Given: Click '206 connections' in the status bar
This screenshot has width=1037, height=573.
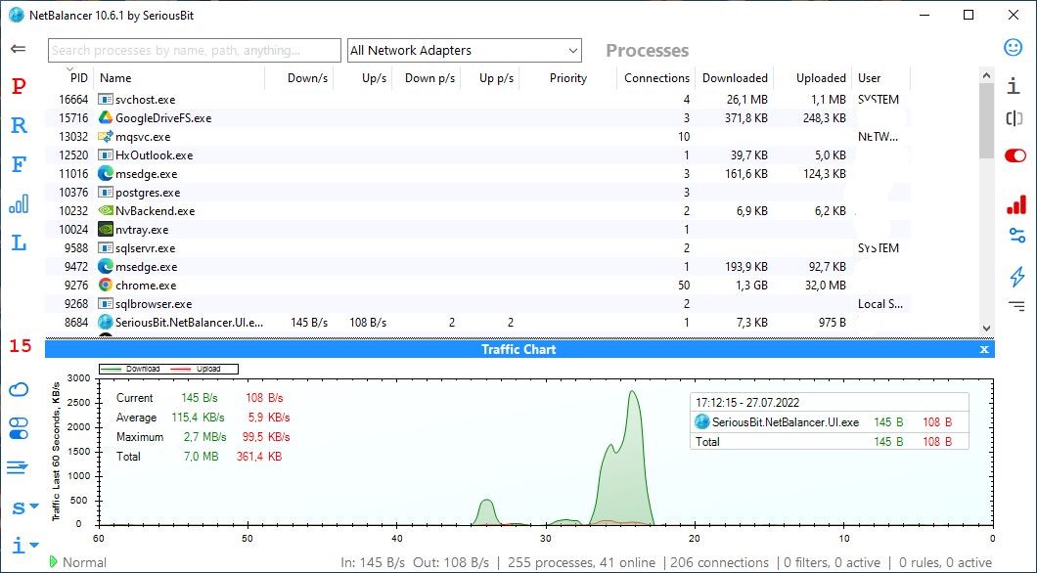Looking at the screenshot, I should tap(720, 562).
